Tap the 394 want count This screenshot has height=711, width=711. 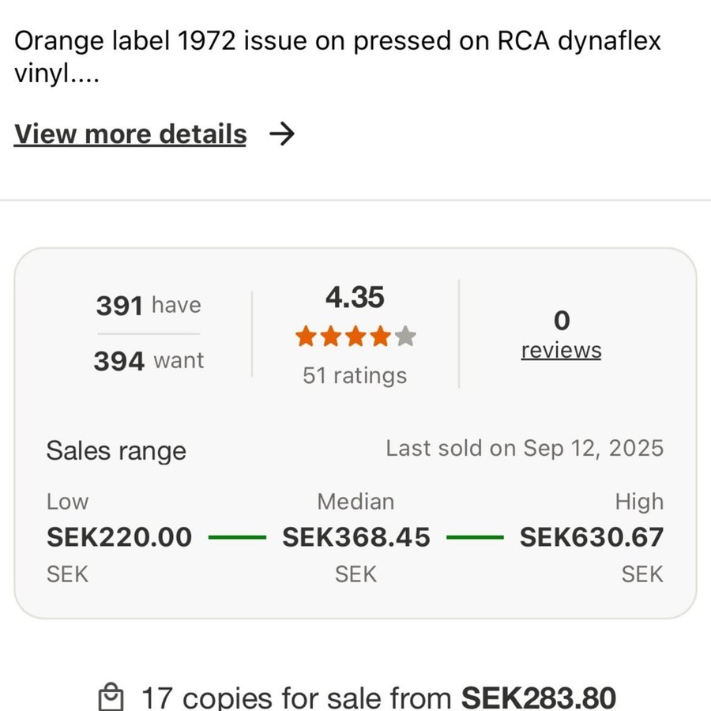pos(149,361)
